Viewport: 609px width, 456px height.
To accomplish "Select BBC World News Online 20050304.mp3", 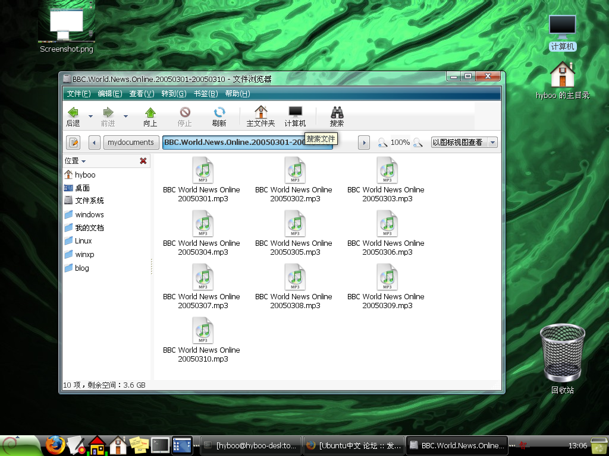I will pyautogui.click(x=202, y=233).
